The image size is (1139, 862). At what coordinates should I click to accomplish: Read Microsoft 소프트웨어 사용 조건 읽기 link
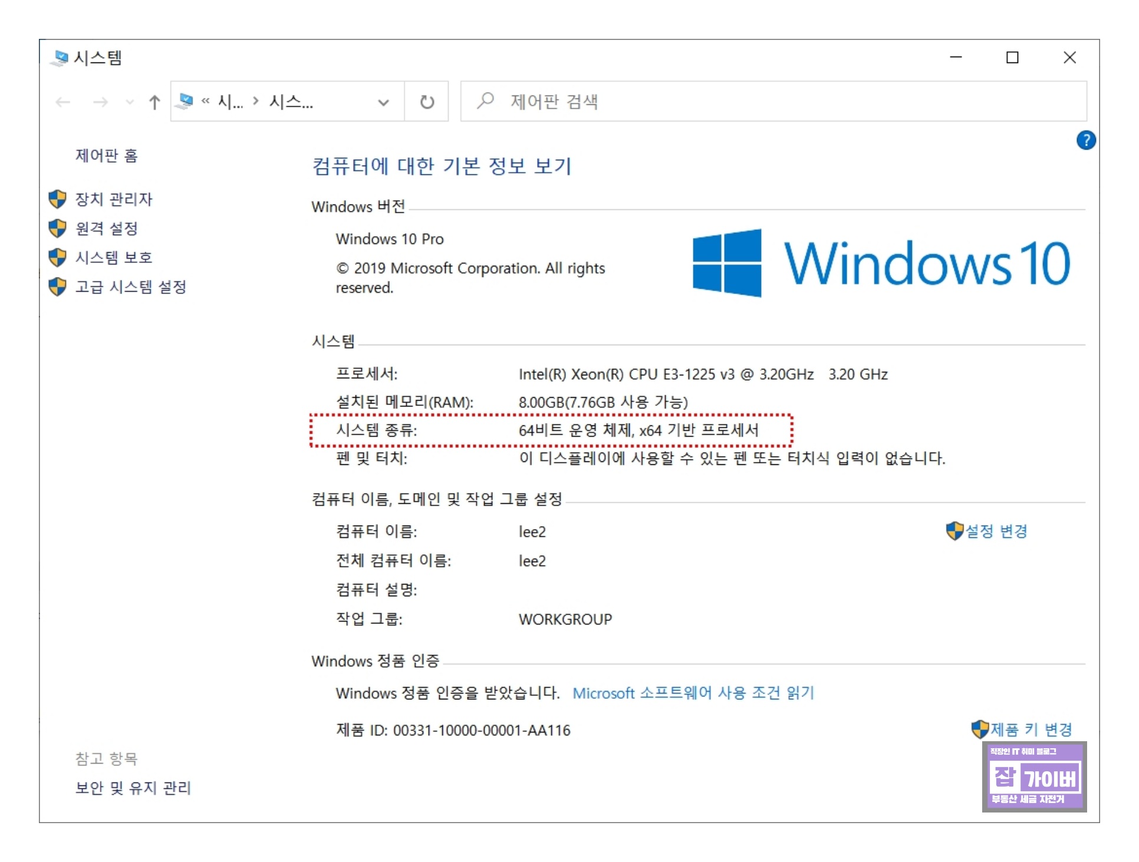tap(693, 693)
